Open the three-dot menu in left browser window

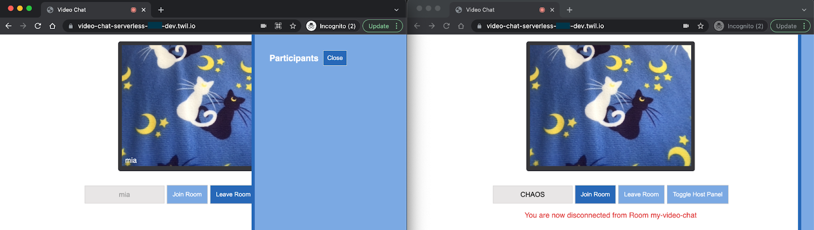[x=397, y=26]
